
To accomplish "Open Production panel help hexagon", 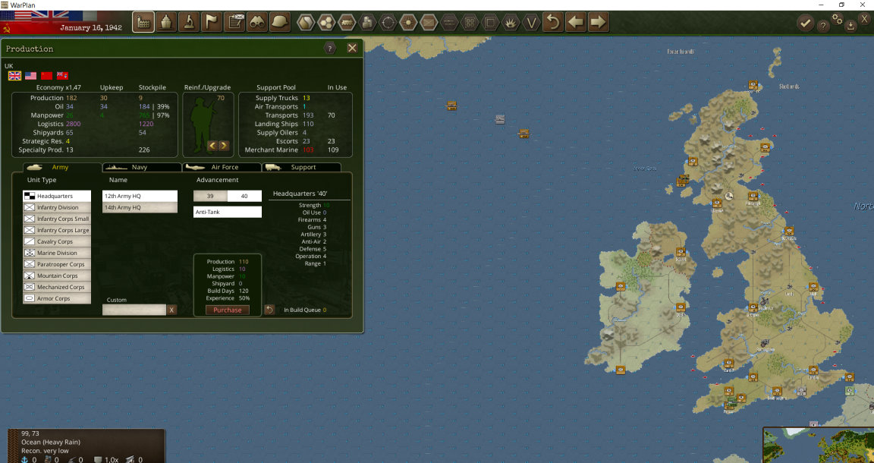I will 330,49.
